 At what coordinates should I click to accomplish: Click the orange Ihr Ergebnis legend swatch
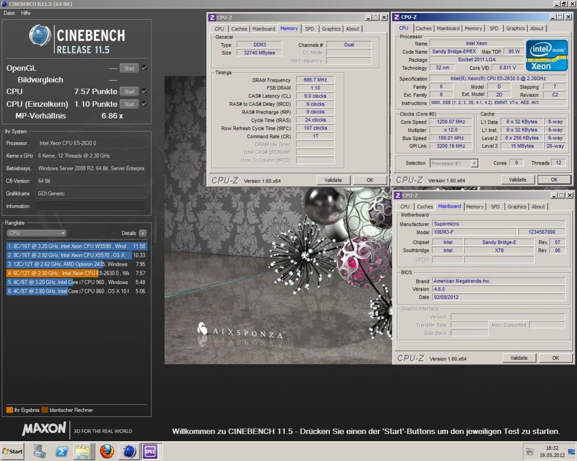(x=9, y=410)
